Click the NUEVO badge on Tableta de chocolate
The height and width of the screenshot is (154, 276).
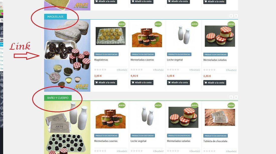[231, 105]
